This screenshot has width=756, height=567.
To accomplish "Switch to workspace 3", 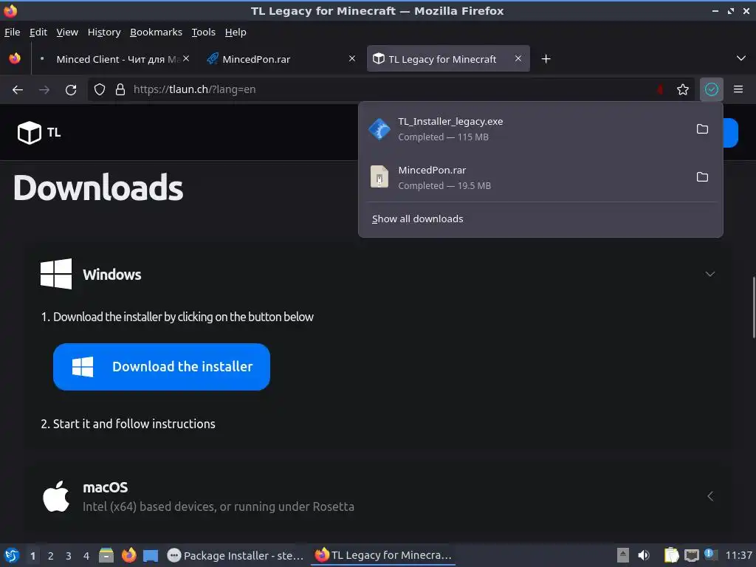I will 69,556.
